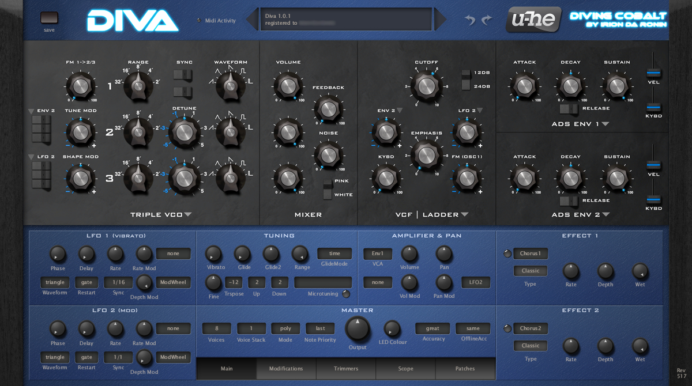
Task: Click the u-he logo
Action: (x=534, y=20)
